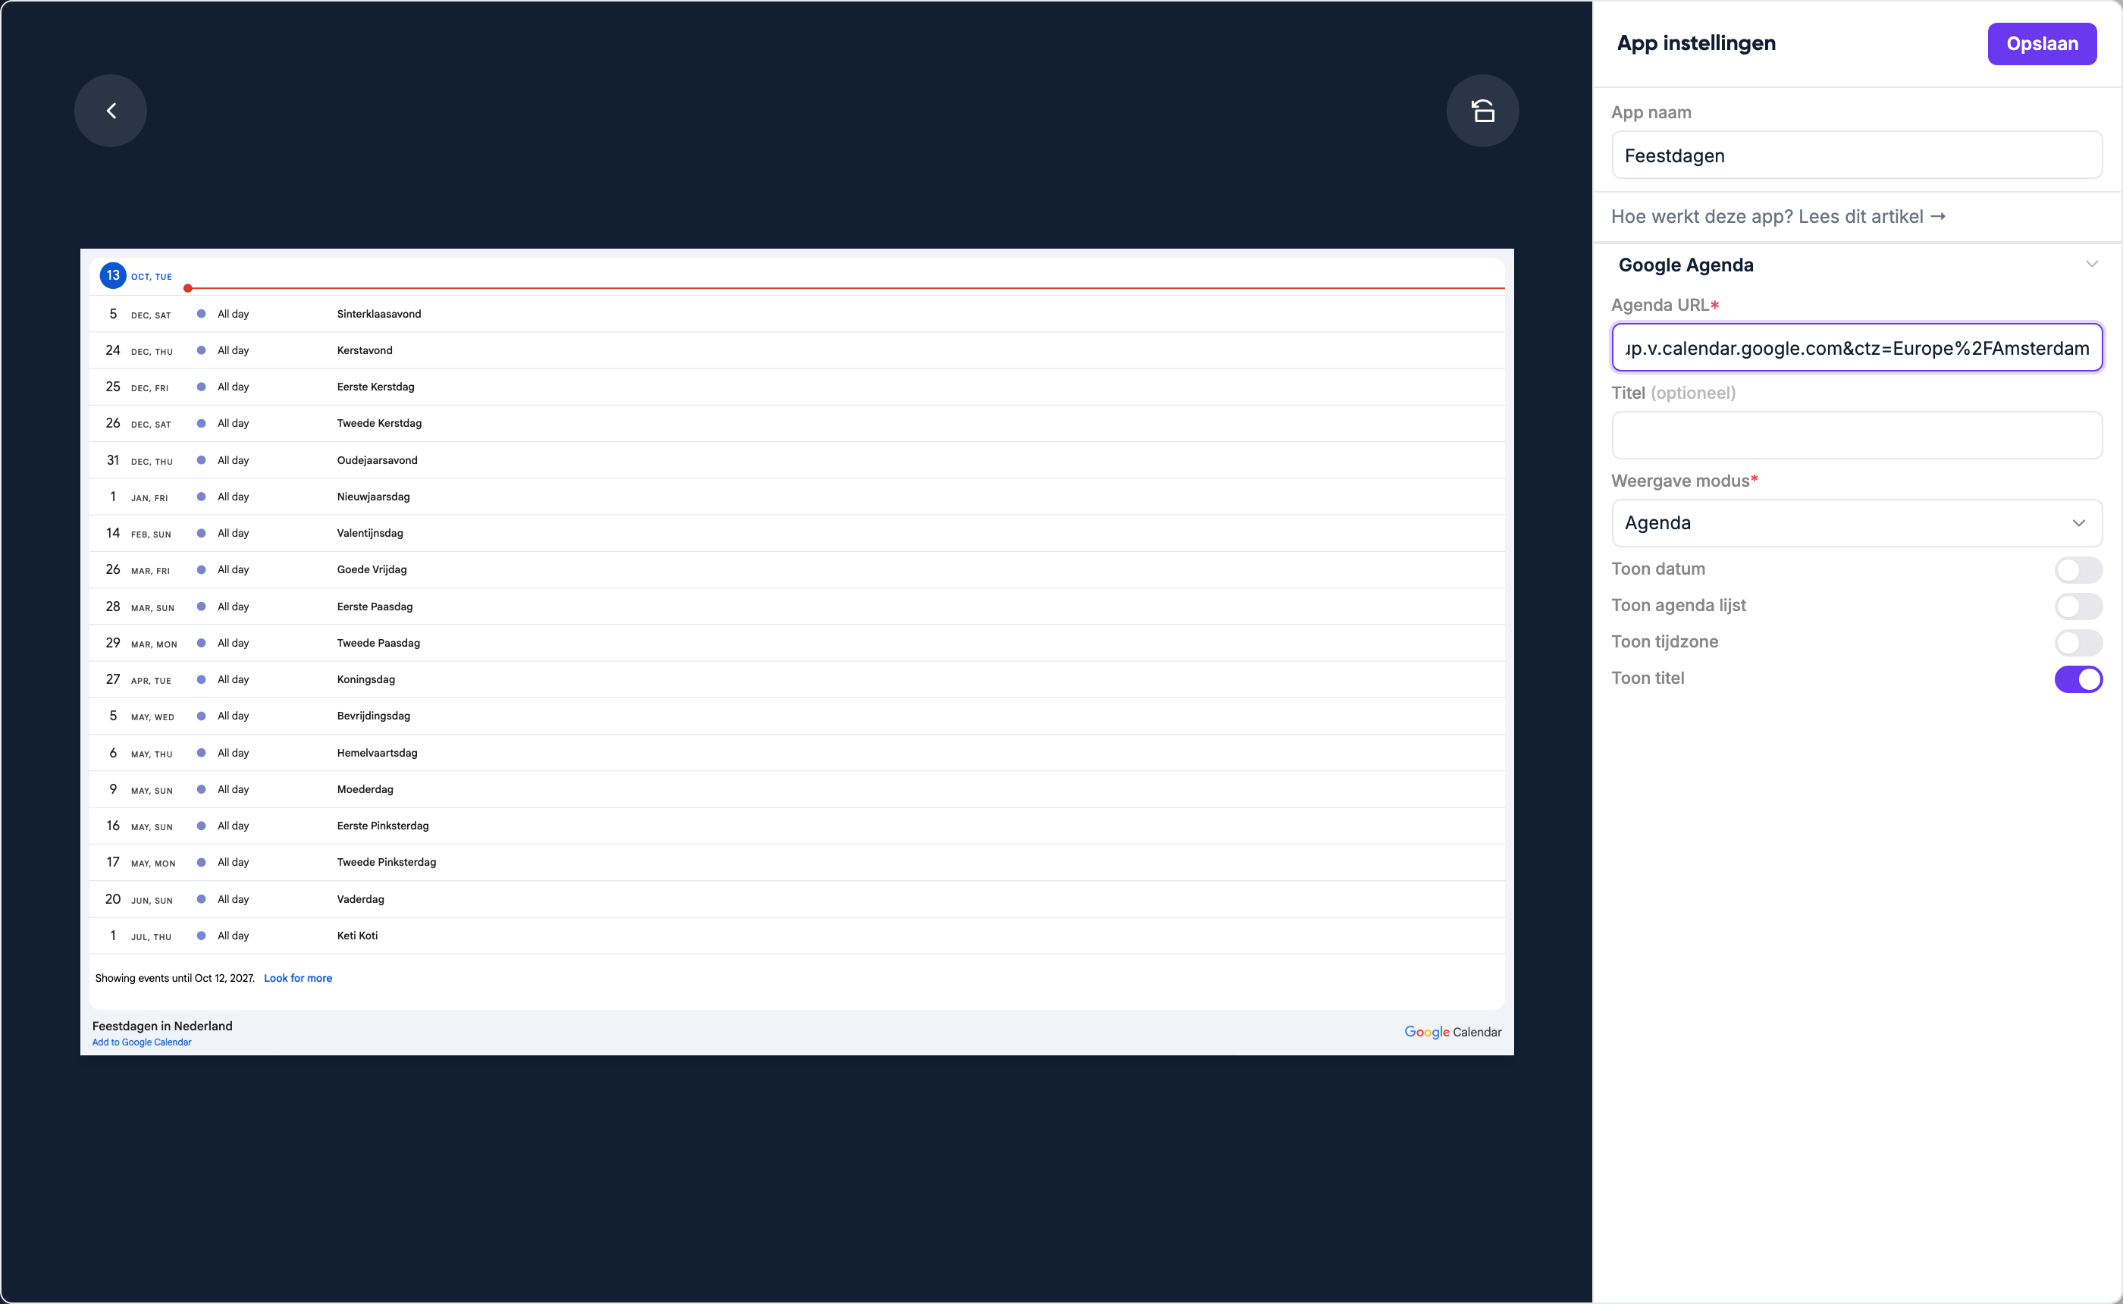Image resolution: width=2123 pixels, height=1304 pixels.
Task: Click 'Add to Google Calendar' link
Action: 142,1042
